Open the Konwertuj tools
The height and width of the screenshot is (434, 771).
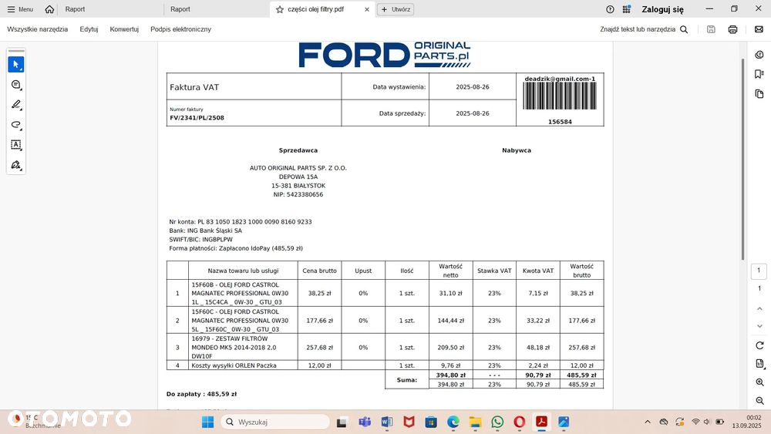point(124,29)
